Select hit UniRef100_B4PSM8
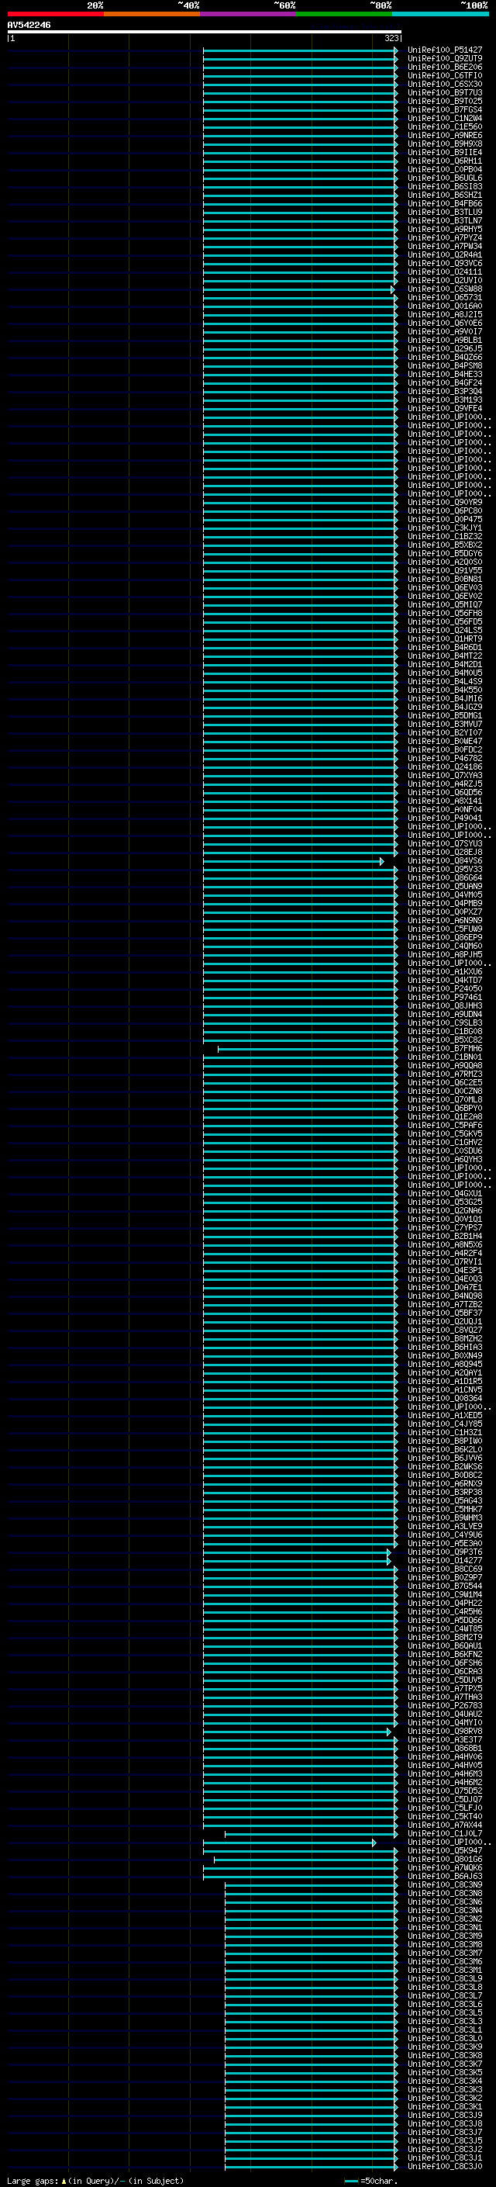 444,366
